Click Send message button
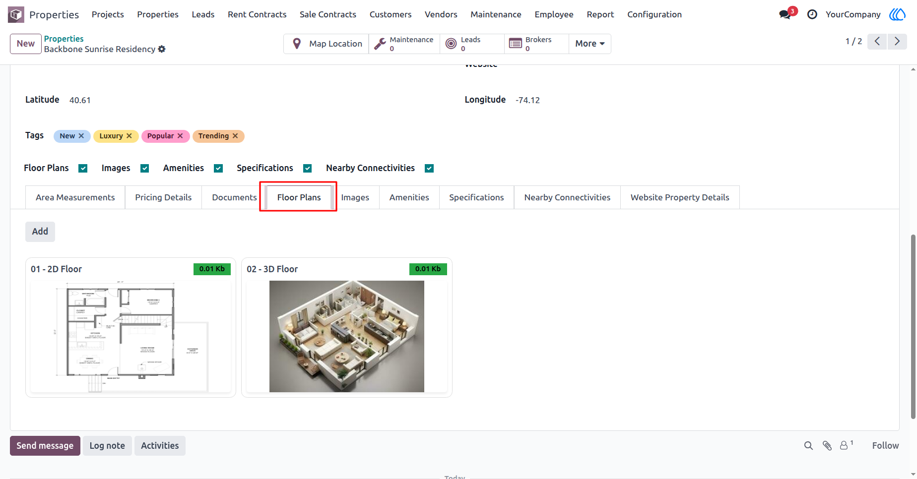 point(45,446)
